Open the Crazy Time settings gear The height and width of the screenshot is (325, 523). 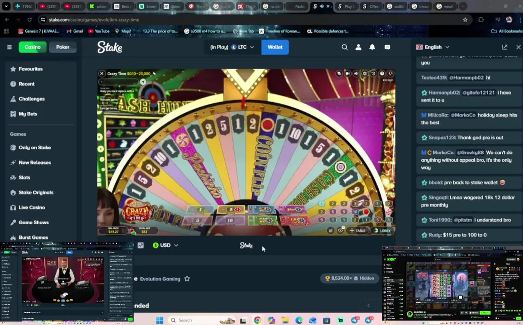point(365,74)
